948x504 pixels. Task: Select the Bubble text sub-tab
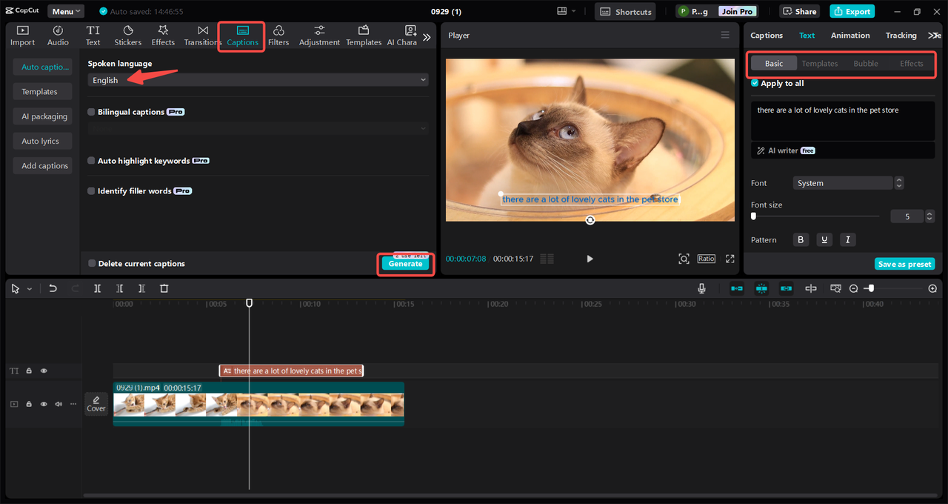[866, 64]
